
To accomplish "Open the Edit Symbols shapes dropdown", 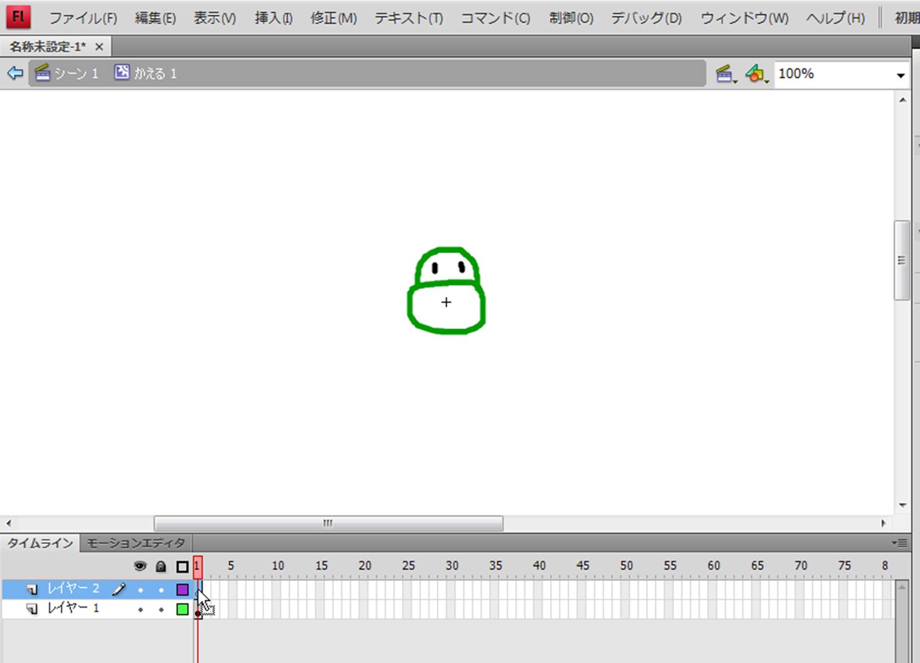I will pyautogui.click(x=756, y=74).
